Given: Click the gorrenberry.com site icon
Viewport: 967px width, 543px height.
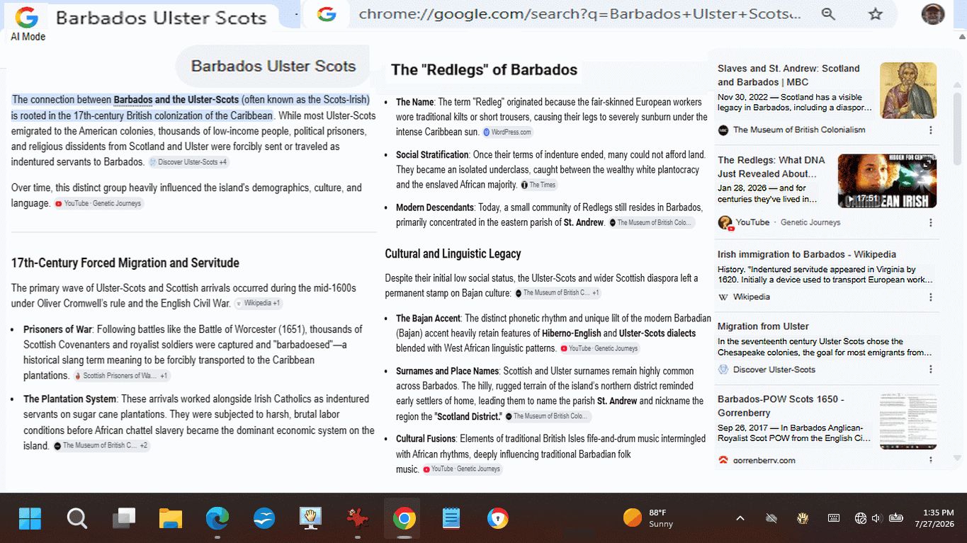Looking at the screenshot, I should pos(723,460).
